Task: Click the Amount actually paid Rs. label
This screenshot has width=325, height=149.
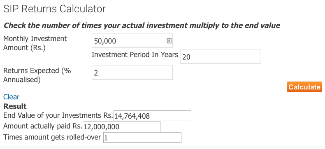Action: coord(43,126)
